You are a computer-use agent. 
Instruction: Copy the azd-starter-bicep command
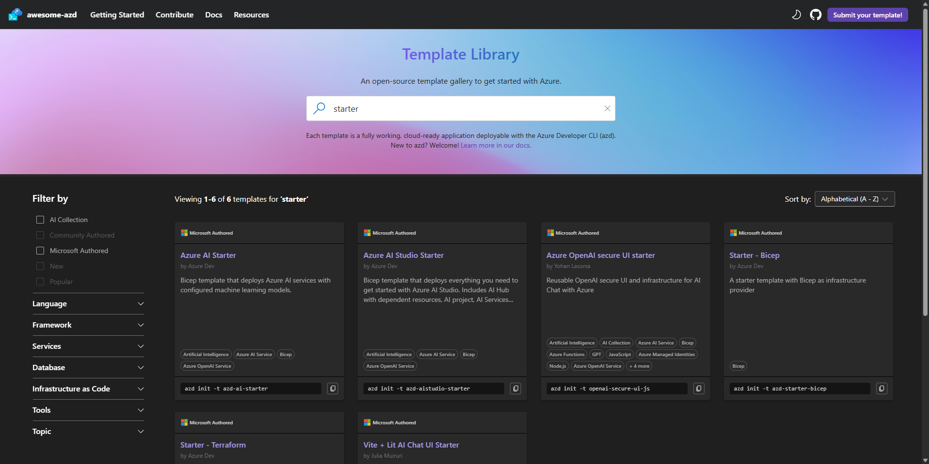pos(881,388)
